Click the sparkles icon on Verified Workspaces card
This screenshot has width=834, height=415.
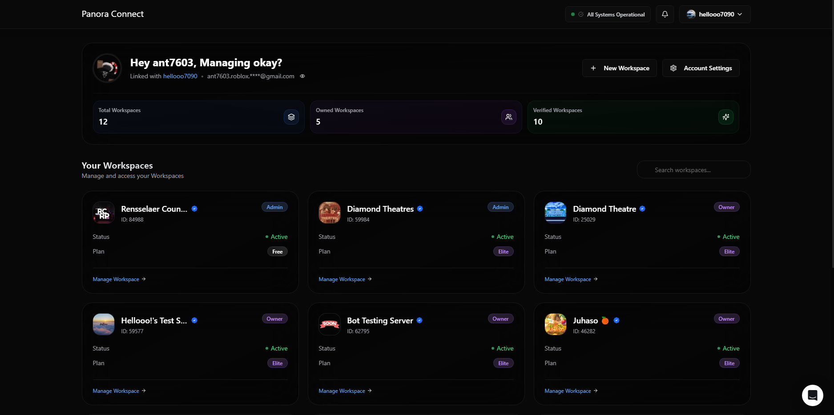point(725,117)
